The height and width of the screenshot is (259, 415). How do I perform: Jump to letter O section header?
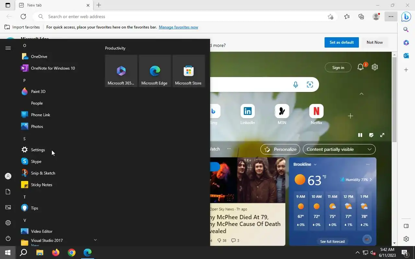25,45
